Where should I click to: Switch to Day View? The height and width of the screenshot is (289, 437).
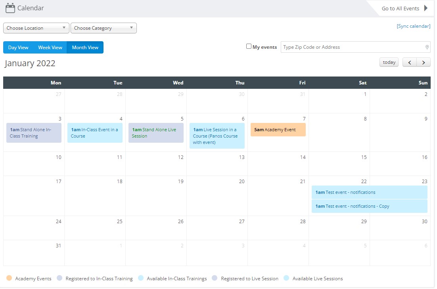tap(18, 48)
